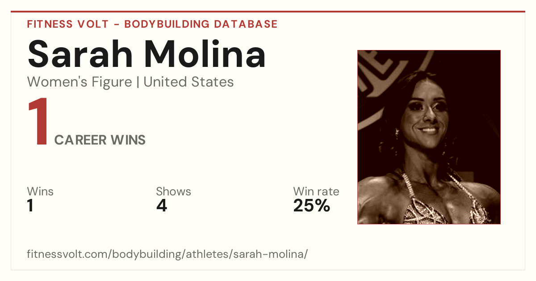Image resolution: width=536 pixels, height=281 pixels.
Task: Click the Wins stat label
Action: point(40,192)
